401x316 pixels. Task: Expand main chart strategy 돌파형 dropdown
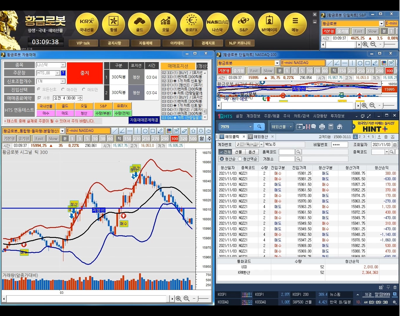coord(62,131)
